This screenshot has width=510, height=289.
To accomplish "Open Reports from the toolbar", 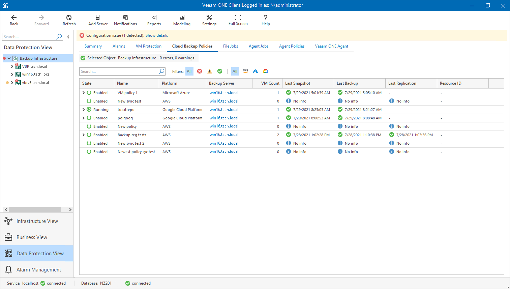I will 154,20.
